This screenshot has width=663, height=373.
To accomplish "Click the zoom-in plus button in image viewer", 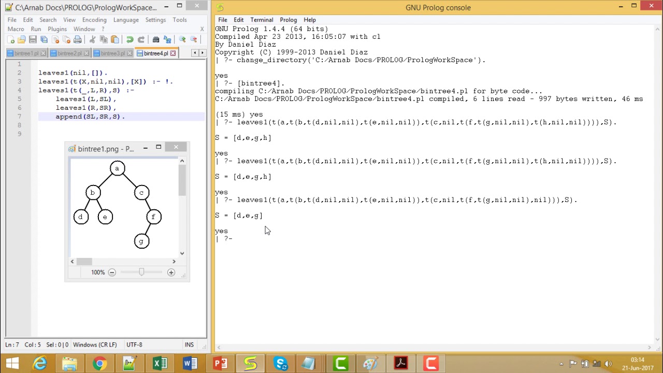I will (171, 272).
